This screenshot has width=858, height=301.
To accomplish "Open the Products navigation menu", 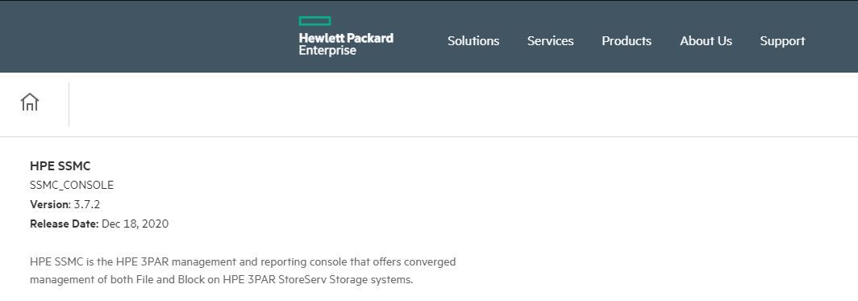I will [627, 41].
